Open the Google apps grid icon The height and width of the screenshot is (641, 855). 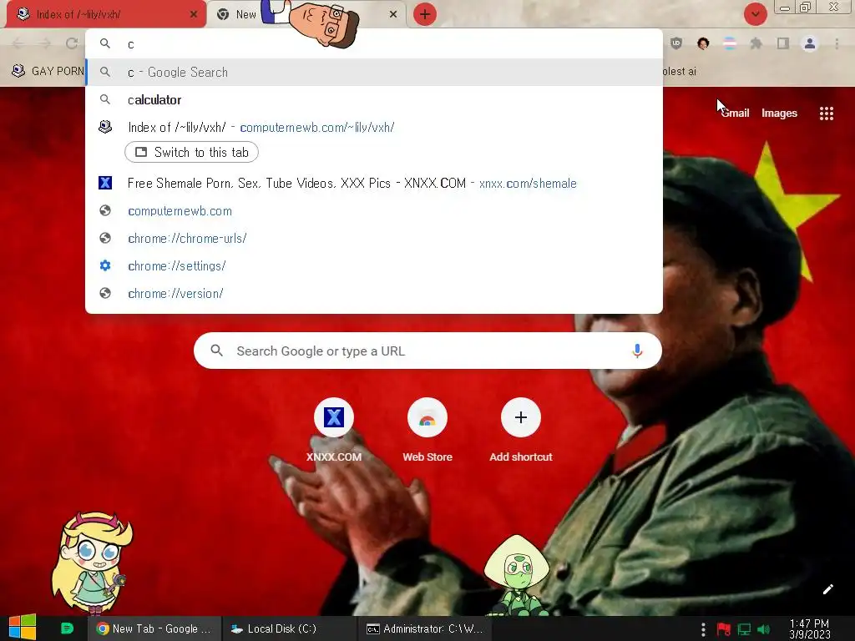(826, 114)
